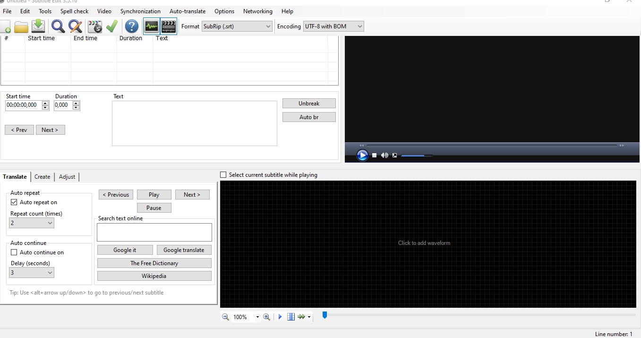Viewport: 641px width, 338px height.
Task: Enable Auto continue on
Action: [x=14, y=252]
